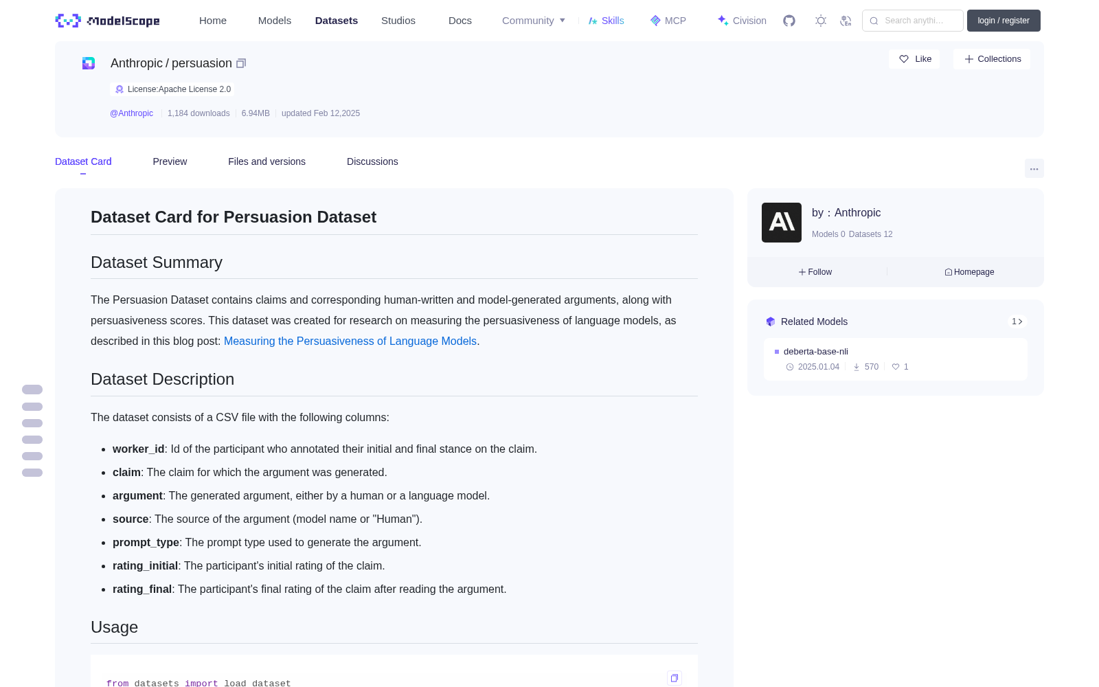Click the 570 downloads on deberta-base-nli
The image size is (1099, 687).
pyautogui.click(x=866, y=367)
